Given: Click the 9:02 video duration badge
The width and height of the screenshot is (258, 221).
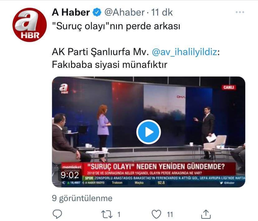Looking at the screenshot, I should tap(70, 175).
